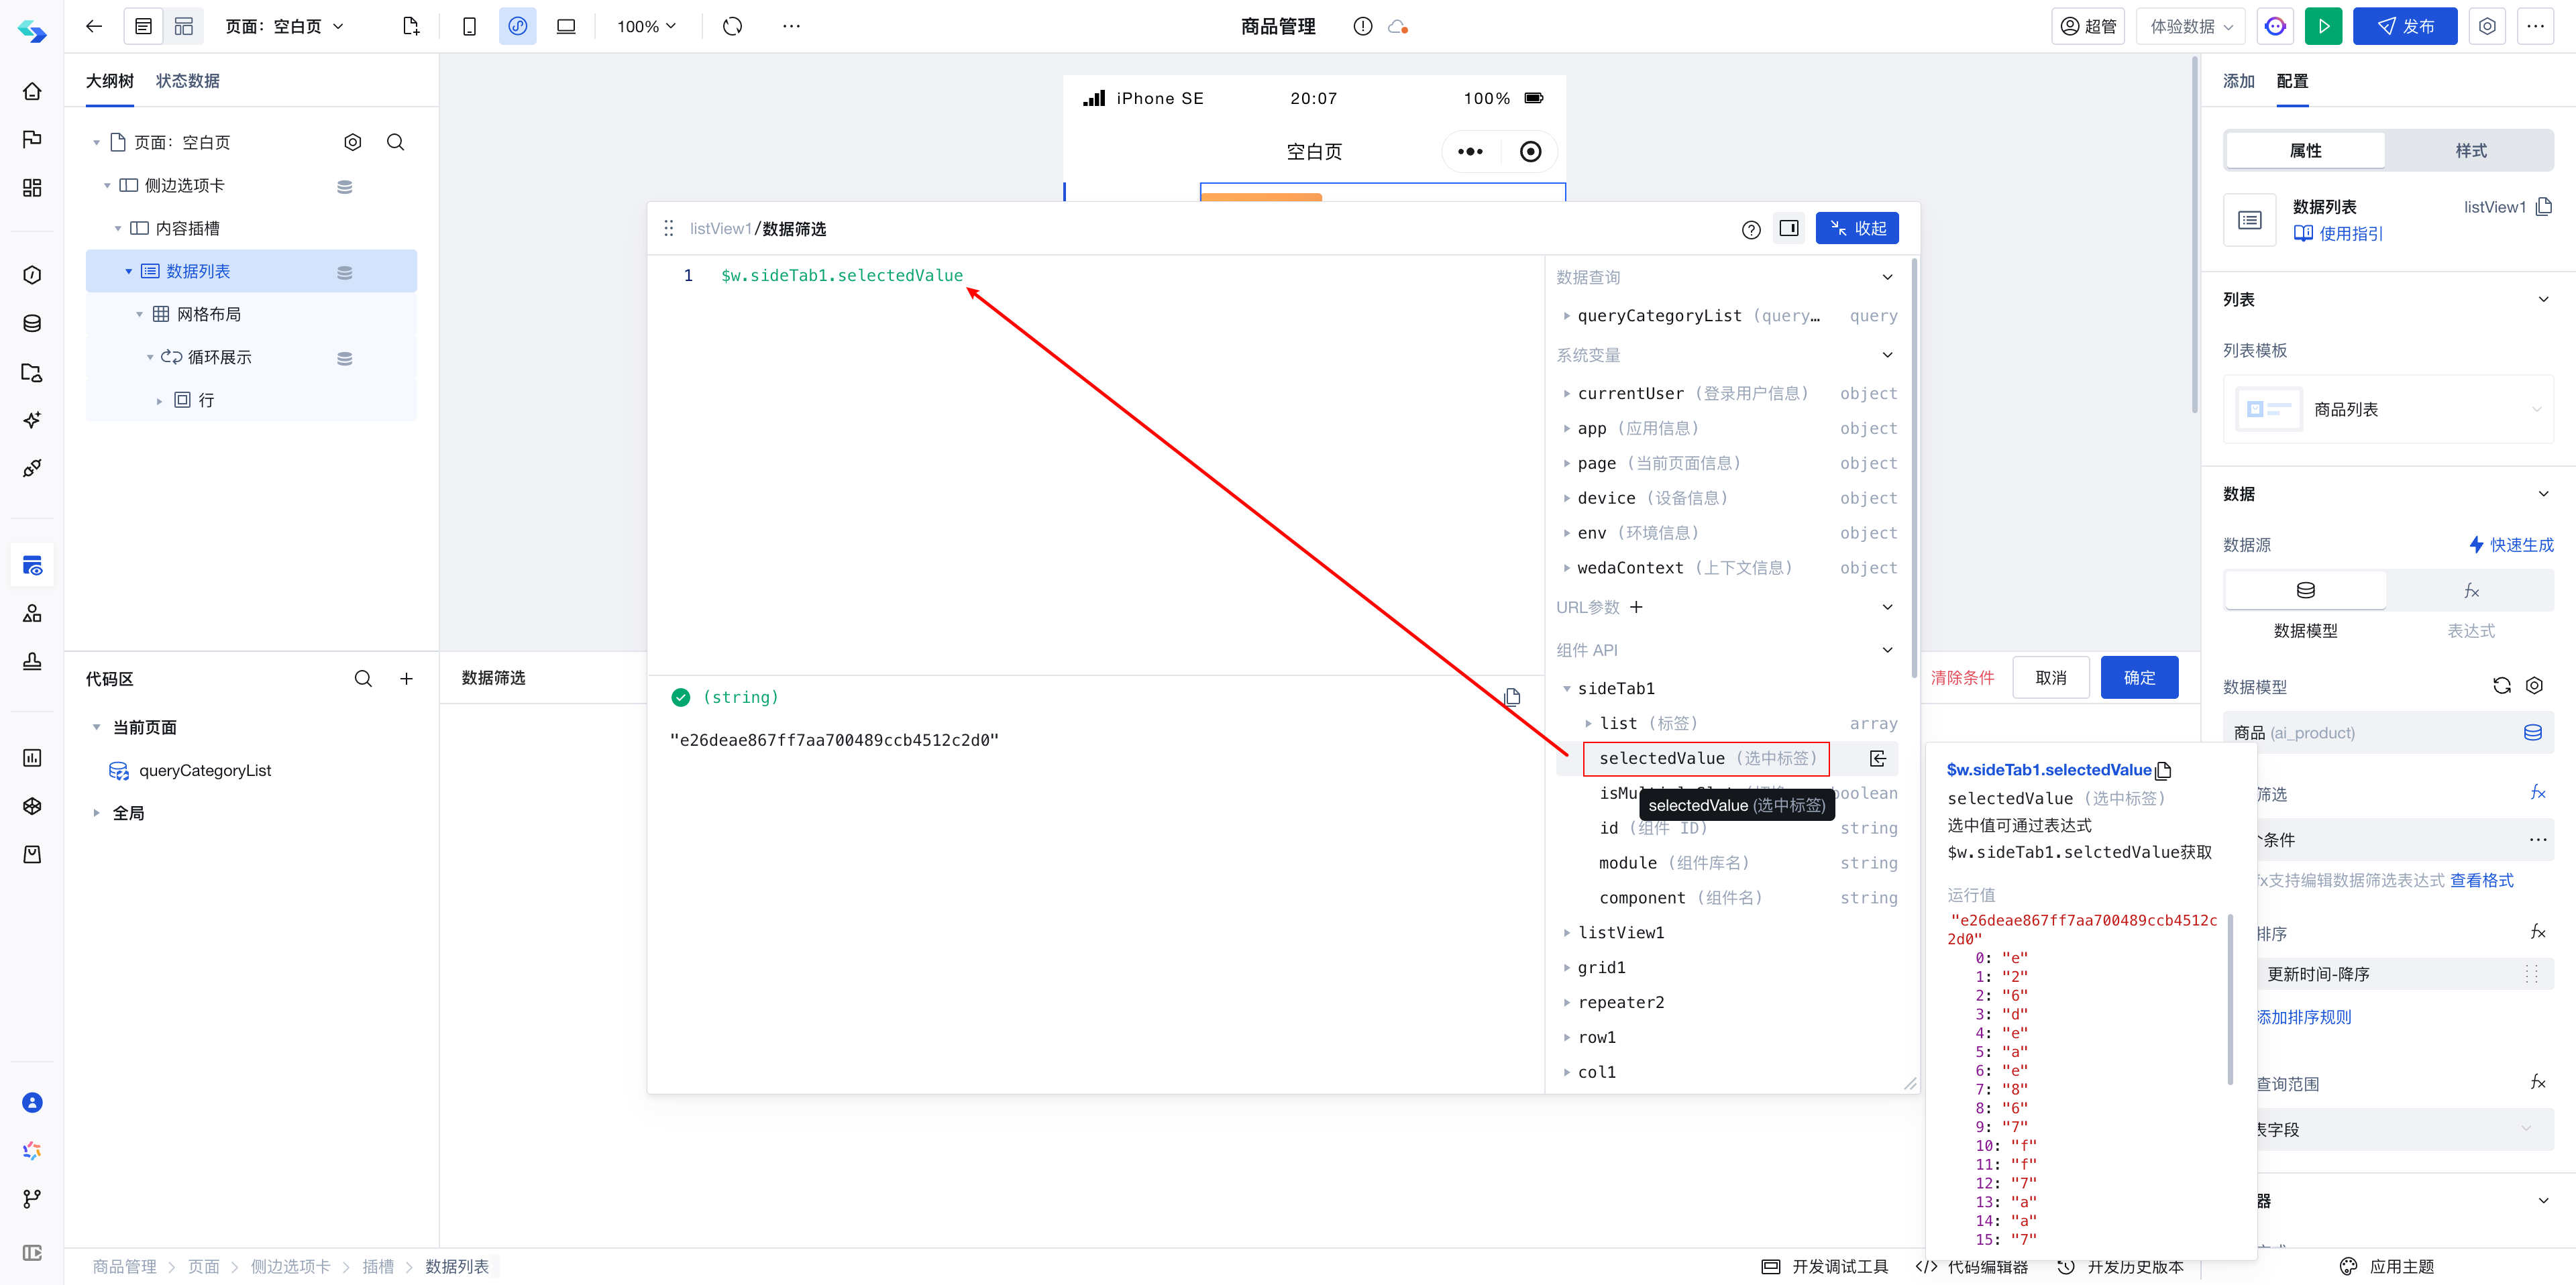This screenshot has width=2576, height=1285.
Task: Add new item in 代码区 with plus
Action: pyautogui.click(x=406, y=679)
